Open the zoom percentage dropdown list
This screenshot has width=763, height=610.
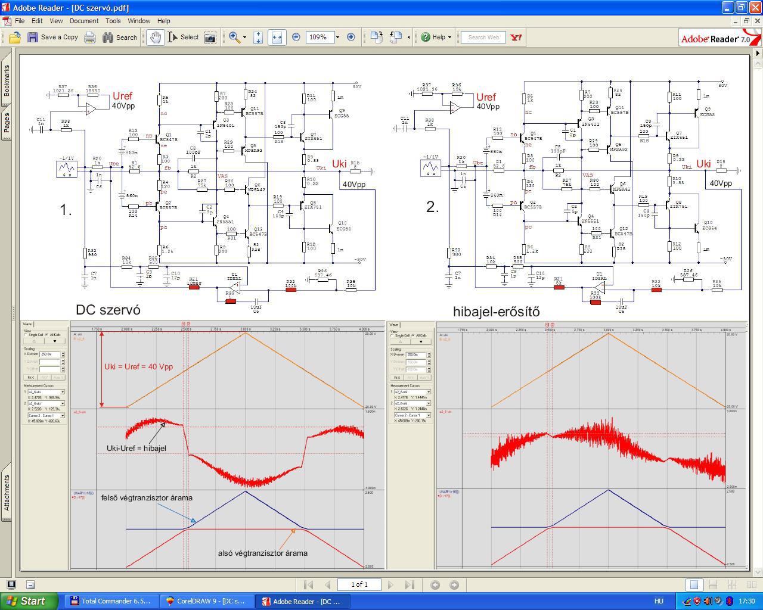(337, 37)
